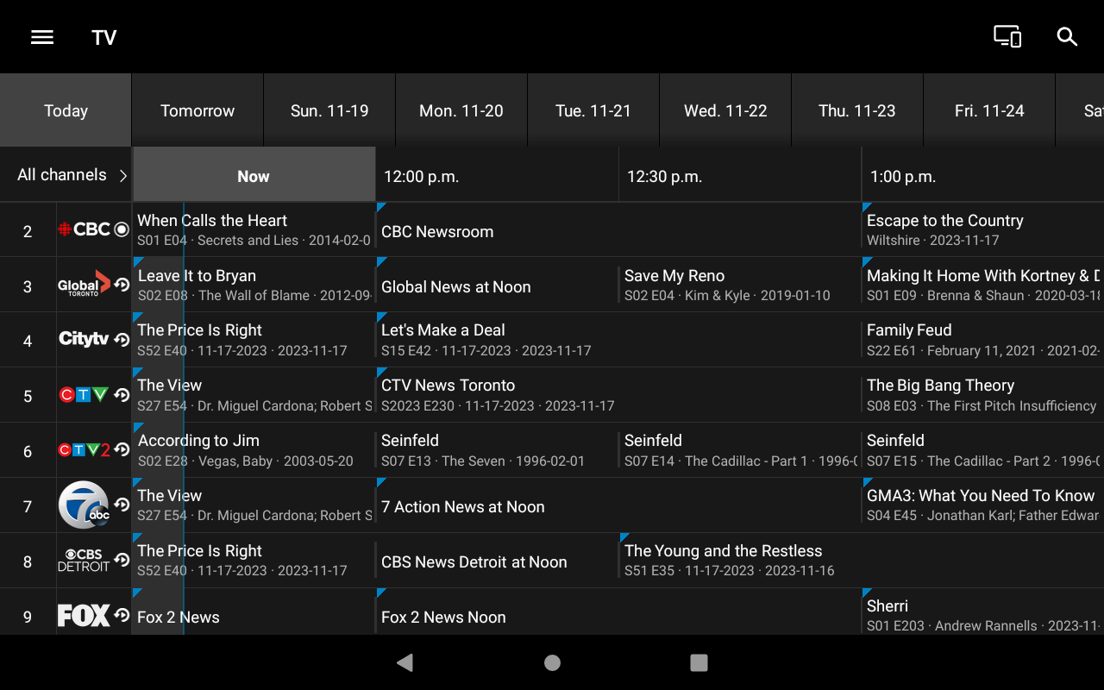Viewport: 1104px width, 690px height.
Task: Open The Price Is Right on CBS Detroit
Action: (254, 561)
